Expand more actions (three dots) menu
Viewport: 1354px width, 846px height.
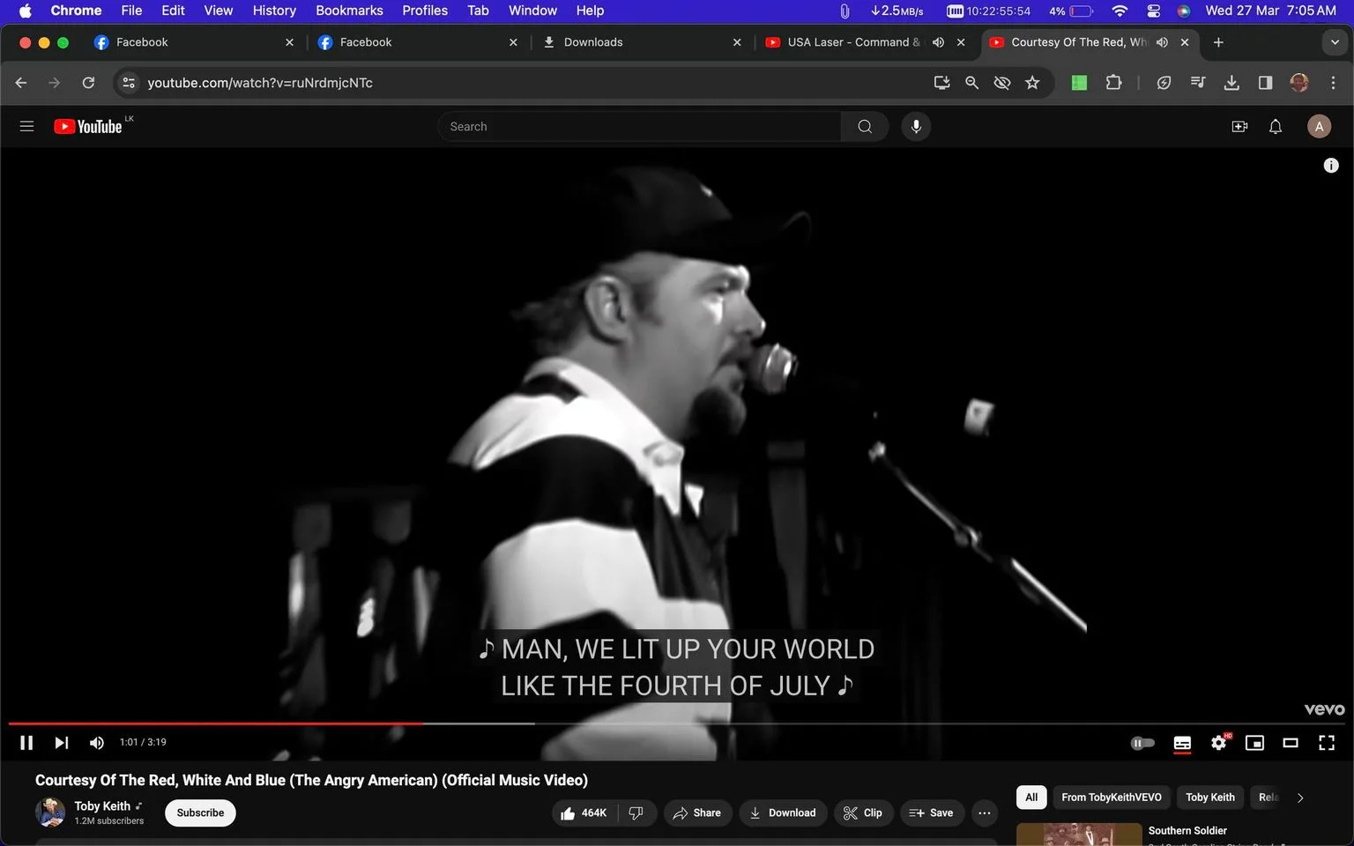point(985,813)
